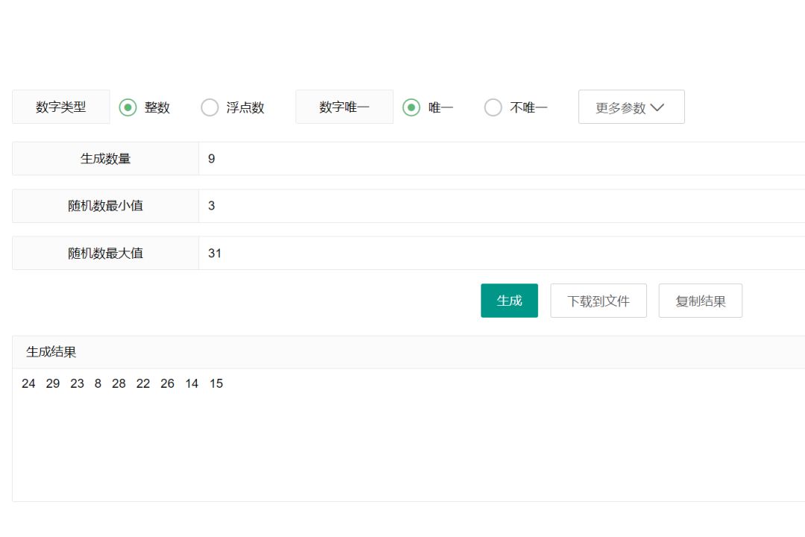The image size is (805, 537).
Task: Click the 随机数最小值 input field
Action: (502, 206)
